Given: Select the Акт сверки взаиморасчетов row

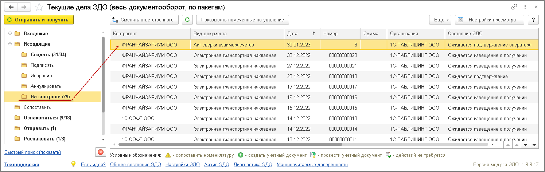Looking at the screenshot, I should [324, 45].
